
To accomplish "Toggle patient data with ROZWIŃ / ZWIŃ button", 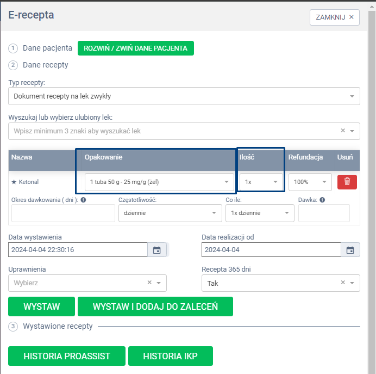I will (135, 48).
